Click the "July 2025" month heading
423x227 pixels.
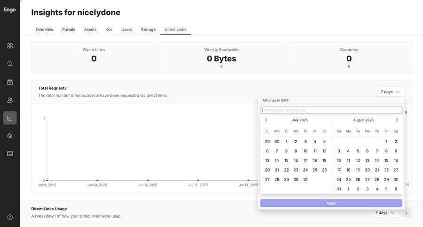[x=300, y=120]
